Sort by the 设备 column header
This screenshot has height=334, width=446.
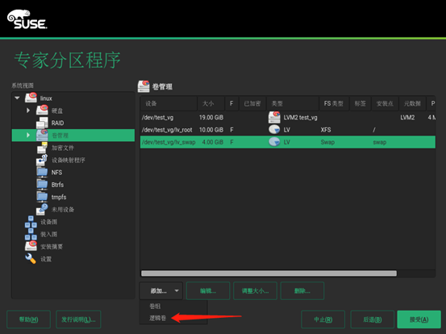169,103
